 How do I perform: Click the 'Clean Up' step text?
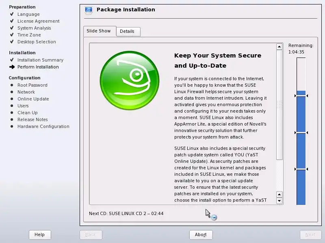pyautogui.click(x=28, y=113)
